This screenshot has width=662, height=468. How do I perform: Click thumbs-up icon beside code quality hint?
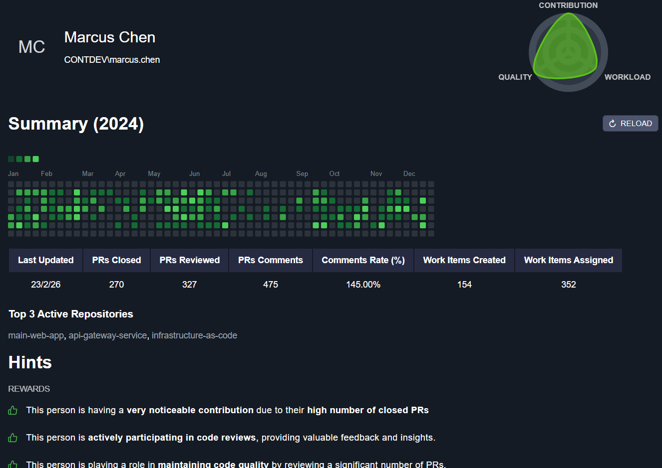coord(13,464)
